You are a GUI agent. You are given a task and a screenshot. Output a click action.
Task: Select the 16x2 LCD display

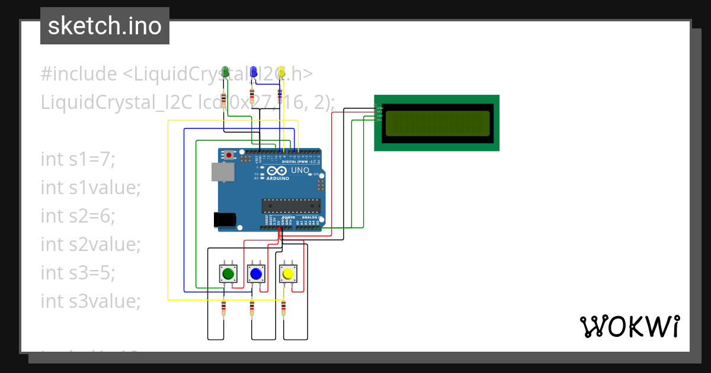[437, 123]
